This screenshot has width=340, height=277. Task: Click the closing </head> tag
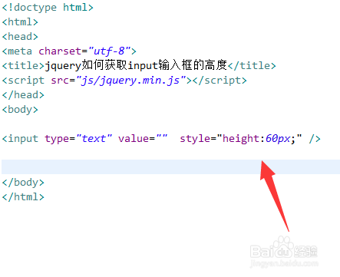pos(23,95)
